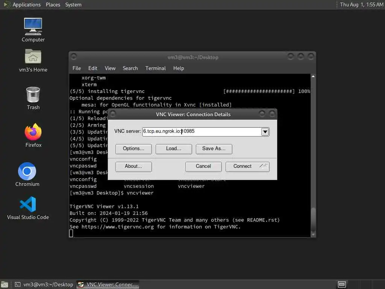Image resolution: width=385 pixels, height=289 pixels.
Task: Click the show desktop icon in bottom panel
Action: pos(5,284)
